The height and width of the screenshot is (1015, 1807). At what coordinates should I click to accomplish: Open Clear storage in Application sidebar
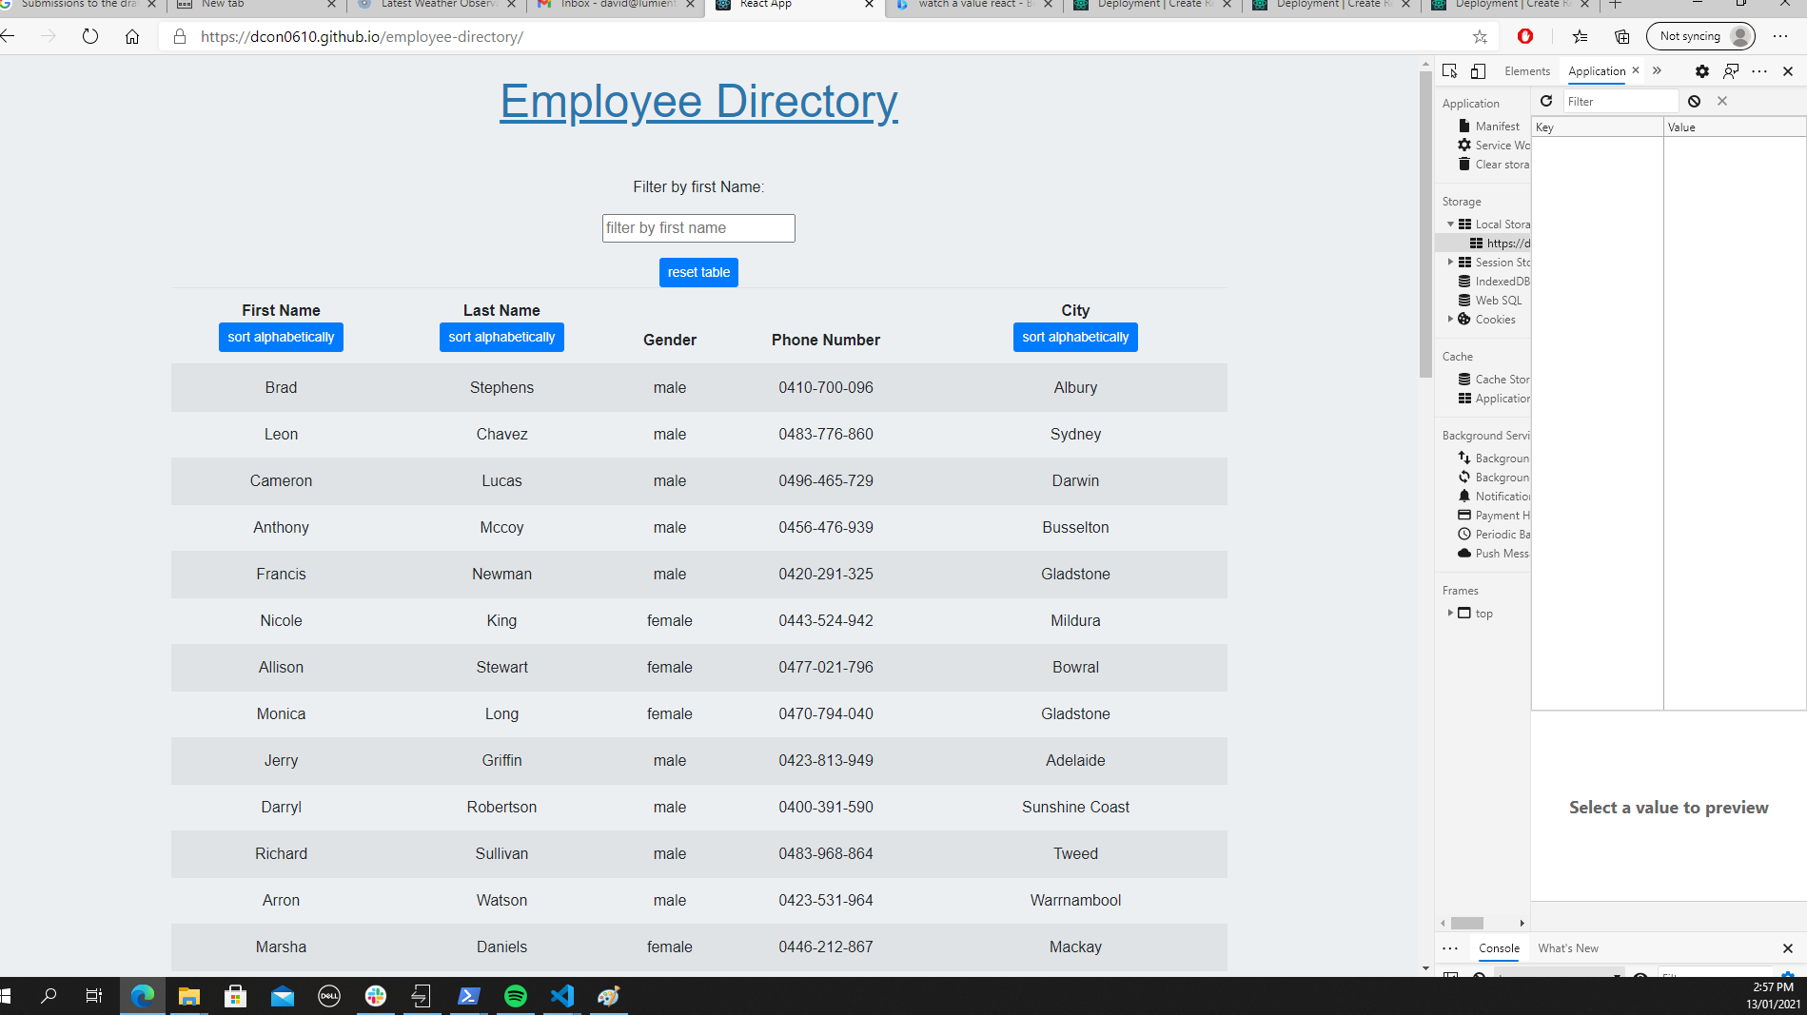coord(1502,165)
